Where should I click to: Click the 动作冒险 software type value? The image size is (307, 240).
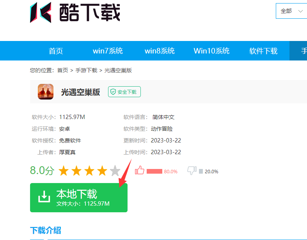162,129
